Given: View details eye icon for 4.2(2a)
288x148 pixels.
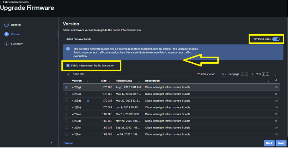Looking at the screenshot, I should (x=276, y=134).
